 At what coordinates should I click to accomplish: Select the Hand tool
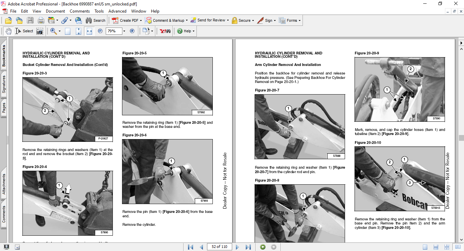click(x=8, y=31)
